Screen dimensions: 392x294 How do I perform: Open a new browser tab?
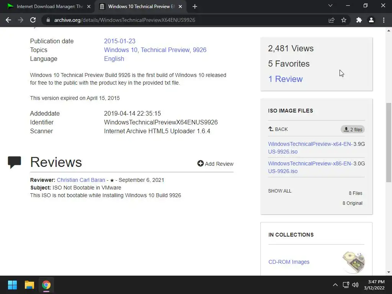point(195,7)
